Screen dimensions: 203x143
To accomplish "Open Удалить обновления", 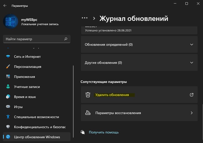I will (139, 95).
